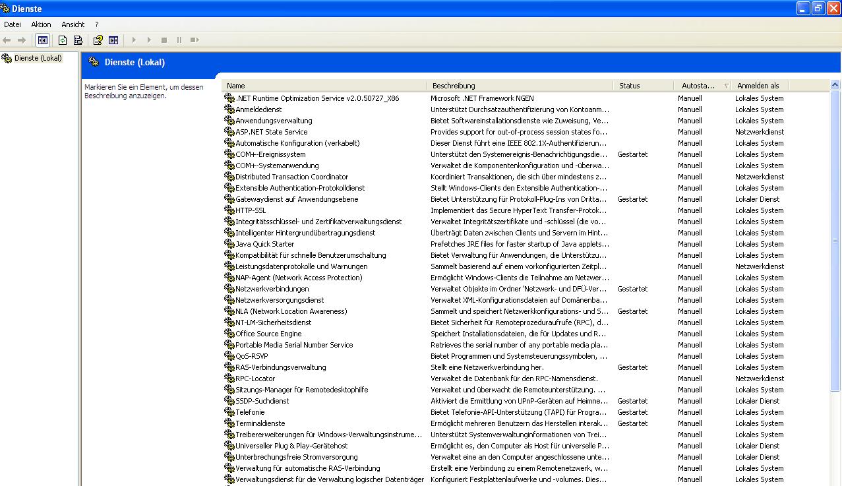842x486 pixels.
Task: Click the Stop Service square button
Action: click(164, 40)
